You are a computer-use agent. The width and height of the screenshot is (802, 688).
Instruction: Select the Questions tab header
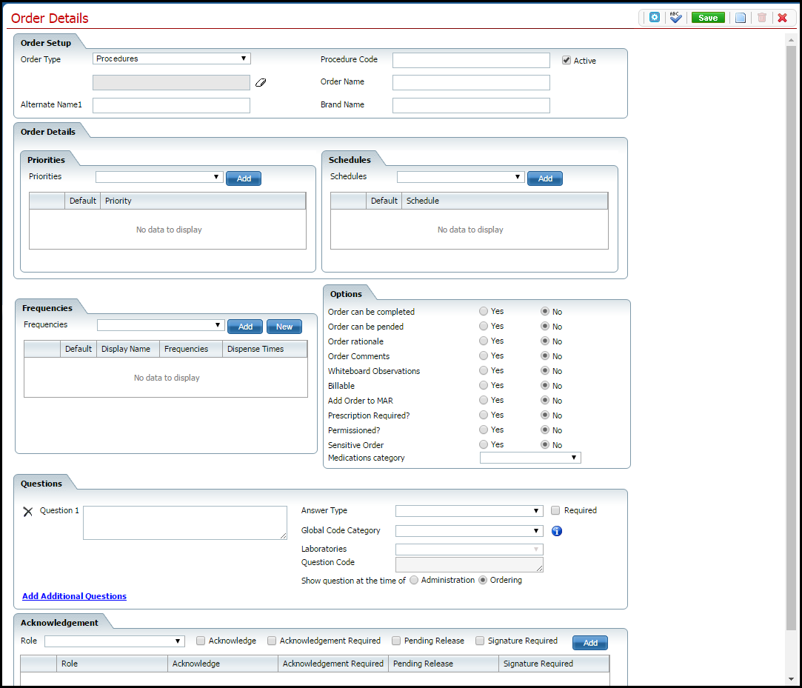point(41,484)
